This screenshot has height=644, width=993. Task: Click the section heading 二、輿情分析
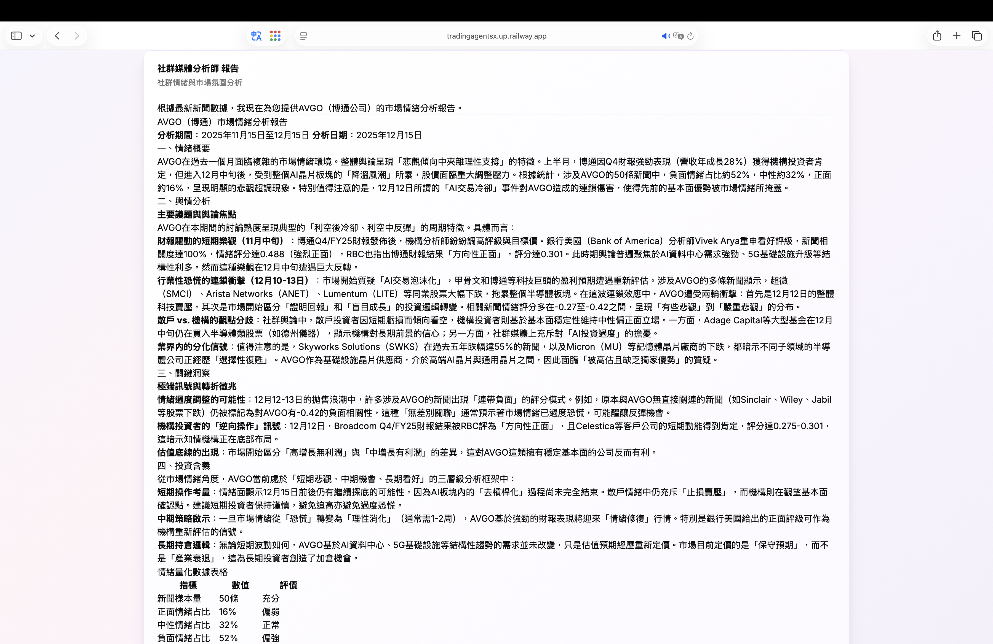tap(184, 201)
